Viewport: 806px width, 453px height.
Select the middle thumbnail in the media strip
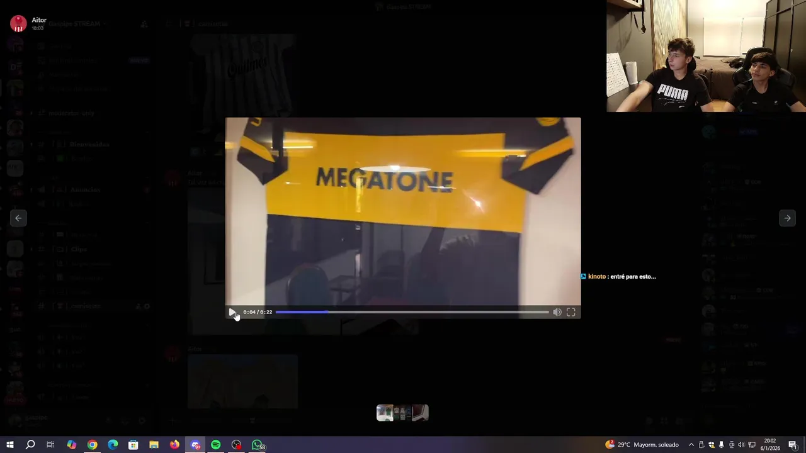click(x=402, y=413)
